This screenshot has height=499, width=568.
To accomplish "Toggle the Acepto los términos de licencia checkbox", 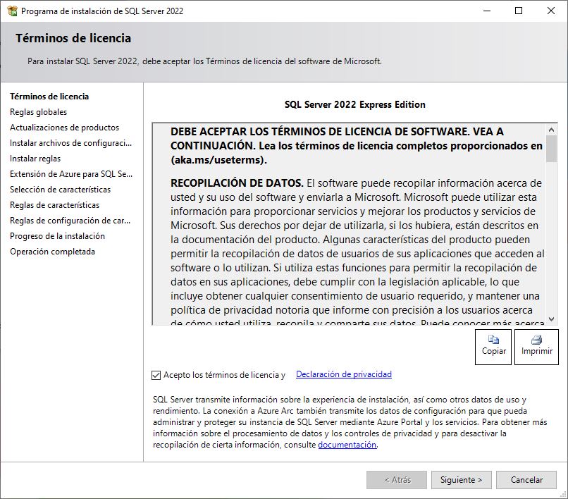I will 156,375.
